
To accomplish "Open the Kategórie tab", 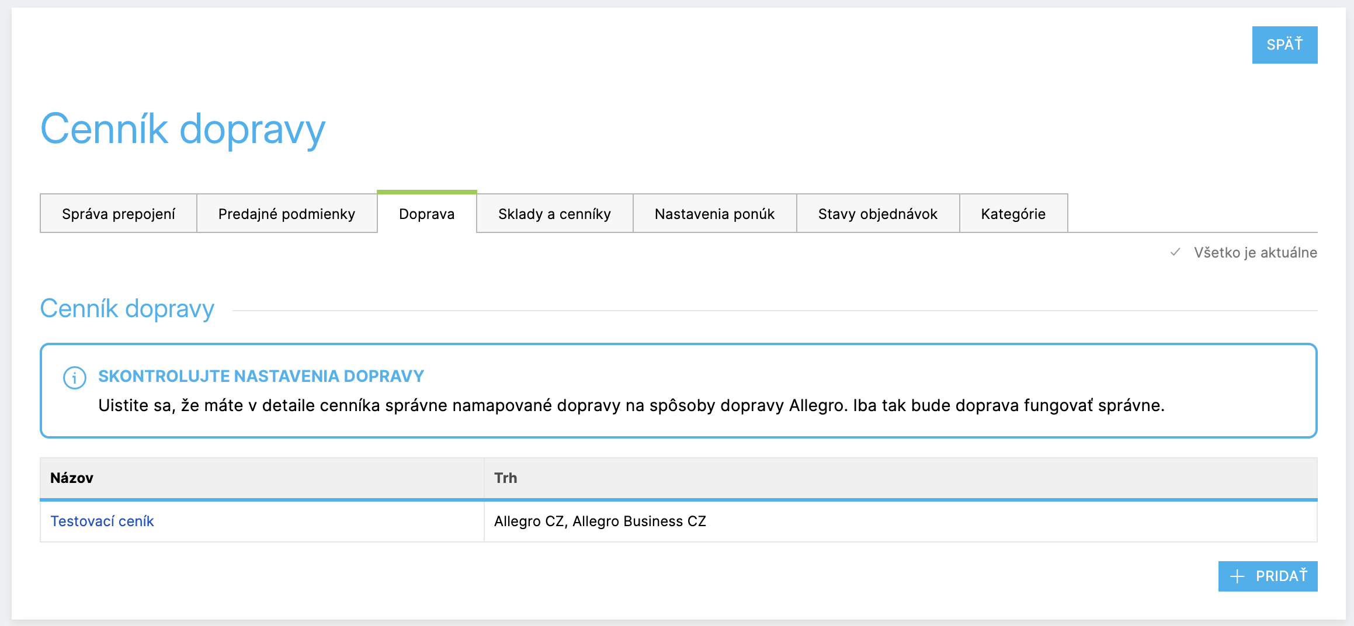I will click(1013, 214).
